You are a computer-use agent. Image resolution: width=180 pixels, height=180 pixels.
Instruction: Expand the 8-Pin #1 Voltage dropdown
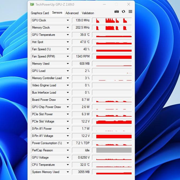click(x=68, y=136)
